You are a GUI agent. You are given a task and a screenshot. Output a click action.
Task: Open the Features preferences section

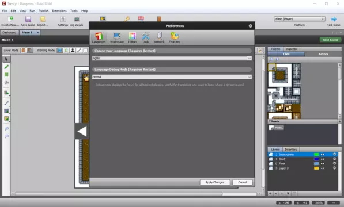[x=175, y=37]
